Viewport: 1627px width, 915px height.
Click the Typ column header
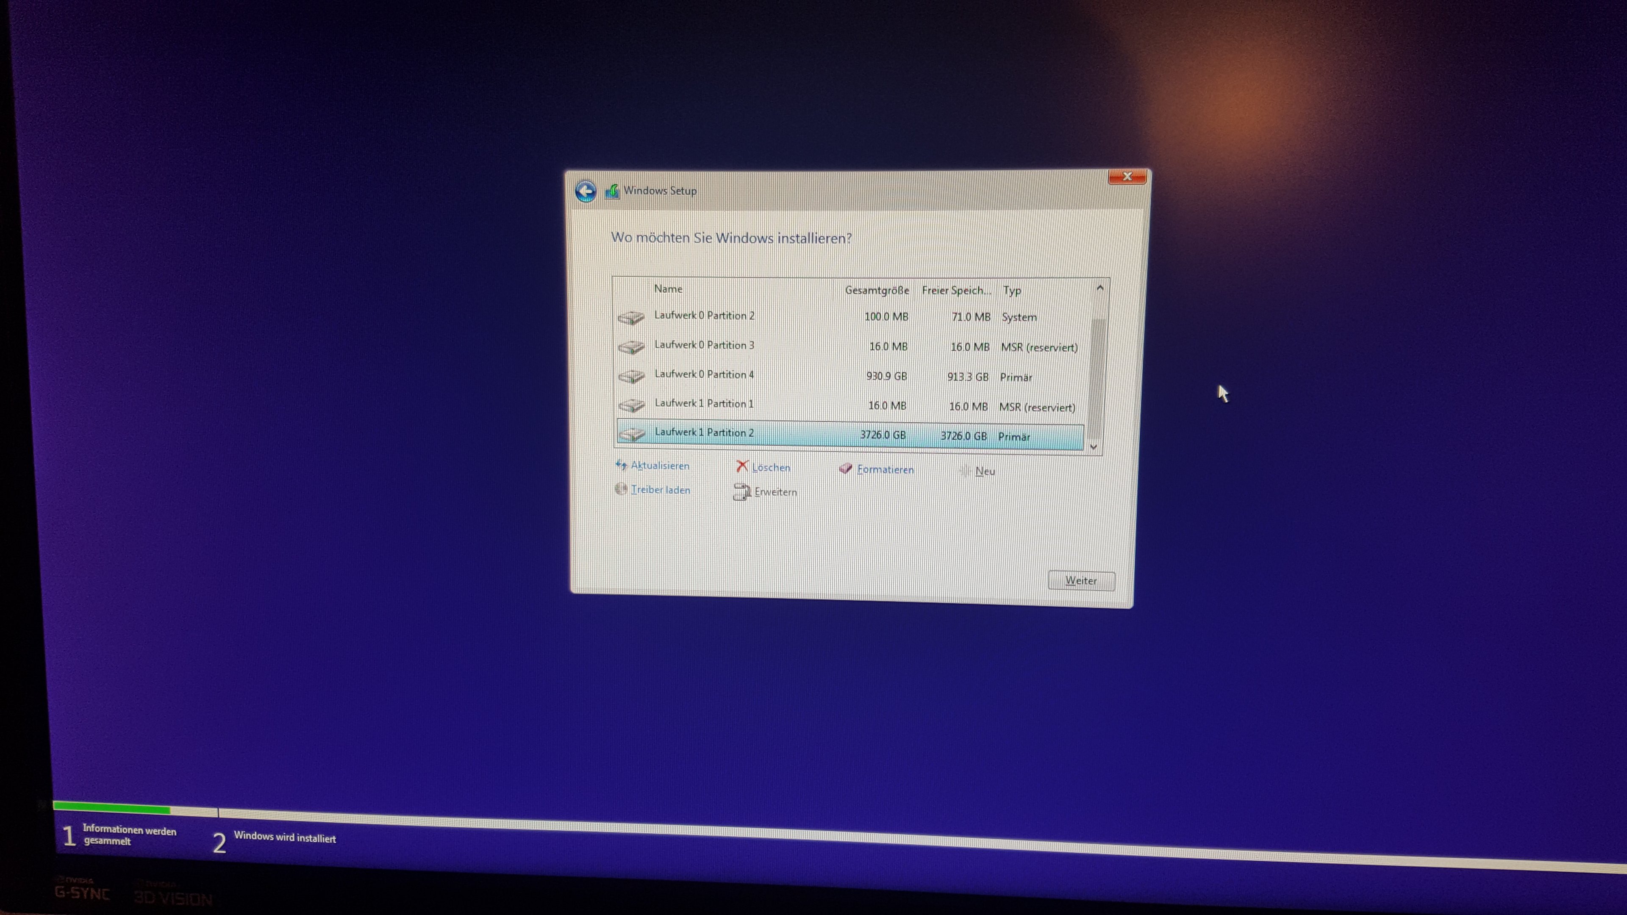1012,291
